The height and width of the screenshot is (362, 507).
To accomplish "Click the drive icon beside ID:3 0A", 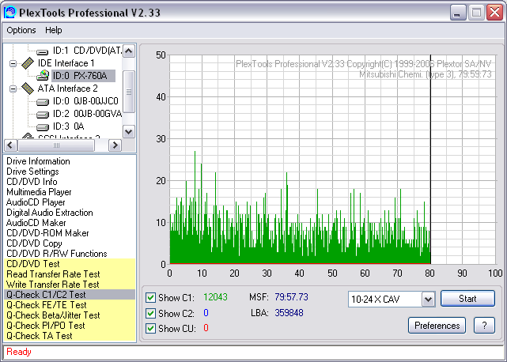I will click(43, 127).
